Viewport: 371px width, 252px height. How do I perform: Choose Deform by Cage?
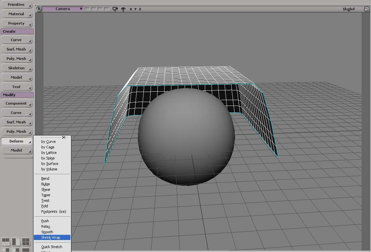52,147
